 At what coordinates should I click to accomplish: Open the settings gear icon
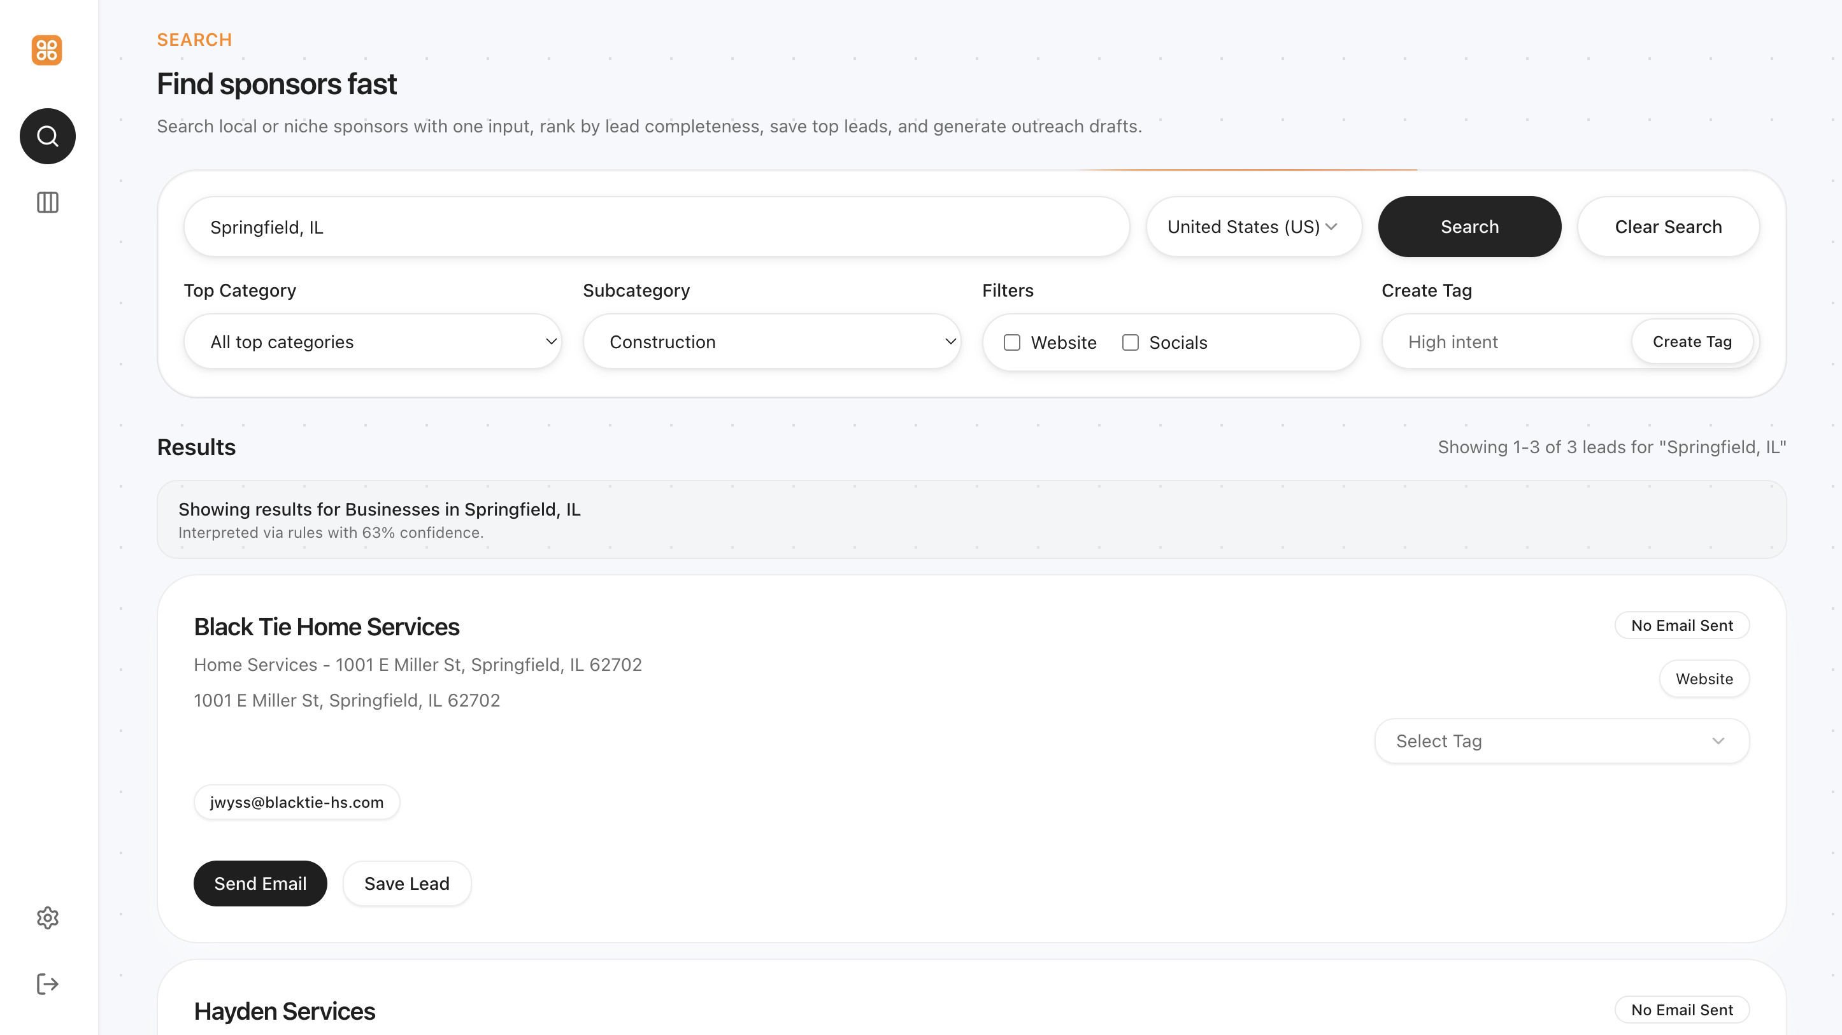[x=47, y=918]
